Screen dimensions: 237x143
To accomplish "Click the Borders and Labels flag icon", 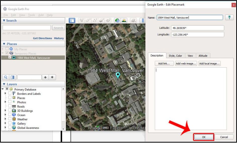I will (14, 94).
